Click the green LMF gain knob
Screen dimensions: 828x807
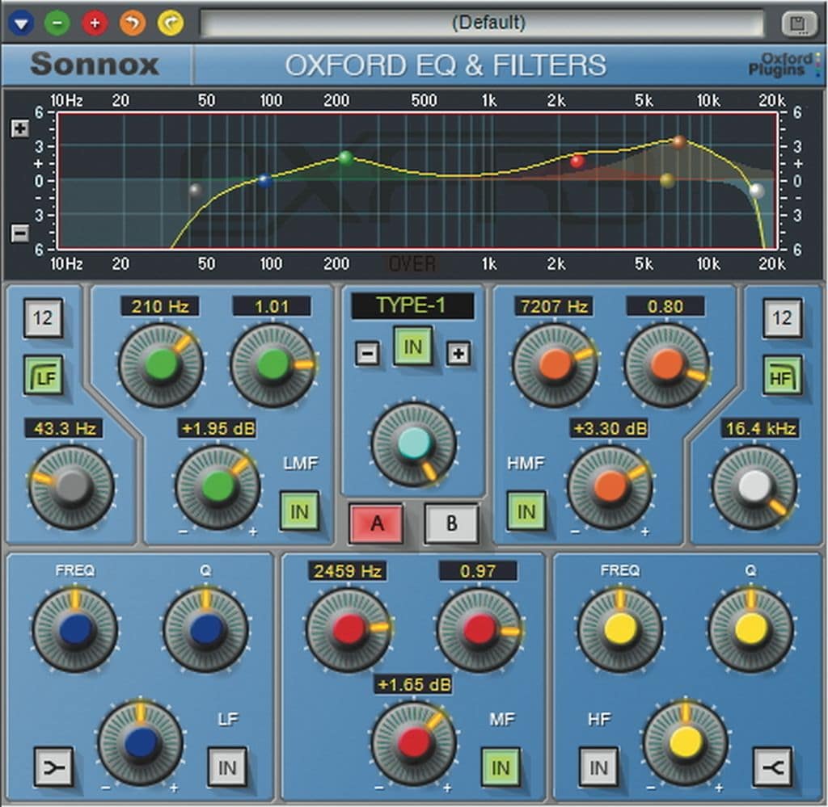218,486
